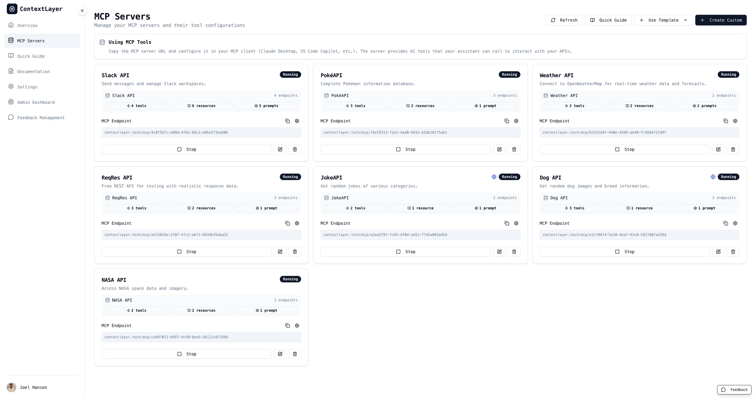This screenshot has width=755, height=398.
Task: Toggle the Stop checkbox on Slack API
Action: tap(179, 149)
